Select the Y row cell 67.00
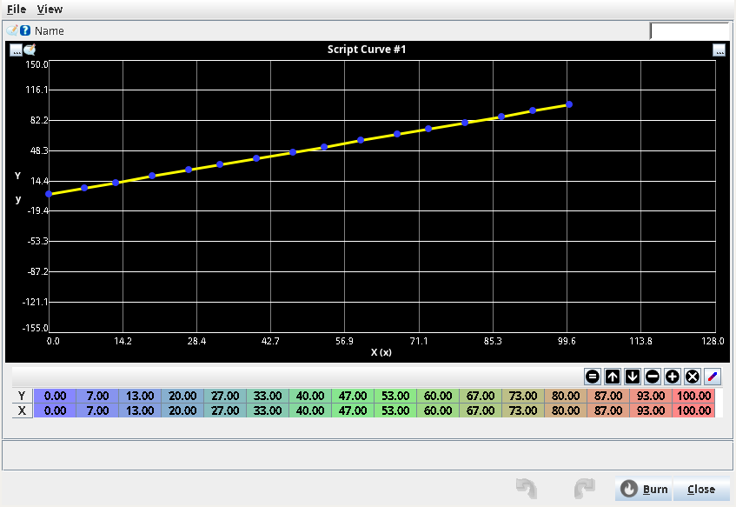 point(481,396)
